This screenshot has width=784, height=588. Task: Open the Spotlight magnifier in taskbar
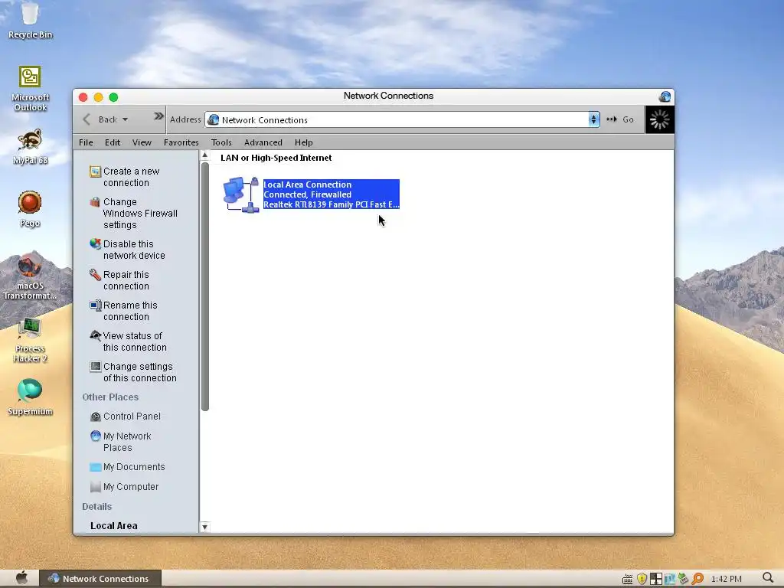click(767, 578)
